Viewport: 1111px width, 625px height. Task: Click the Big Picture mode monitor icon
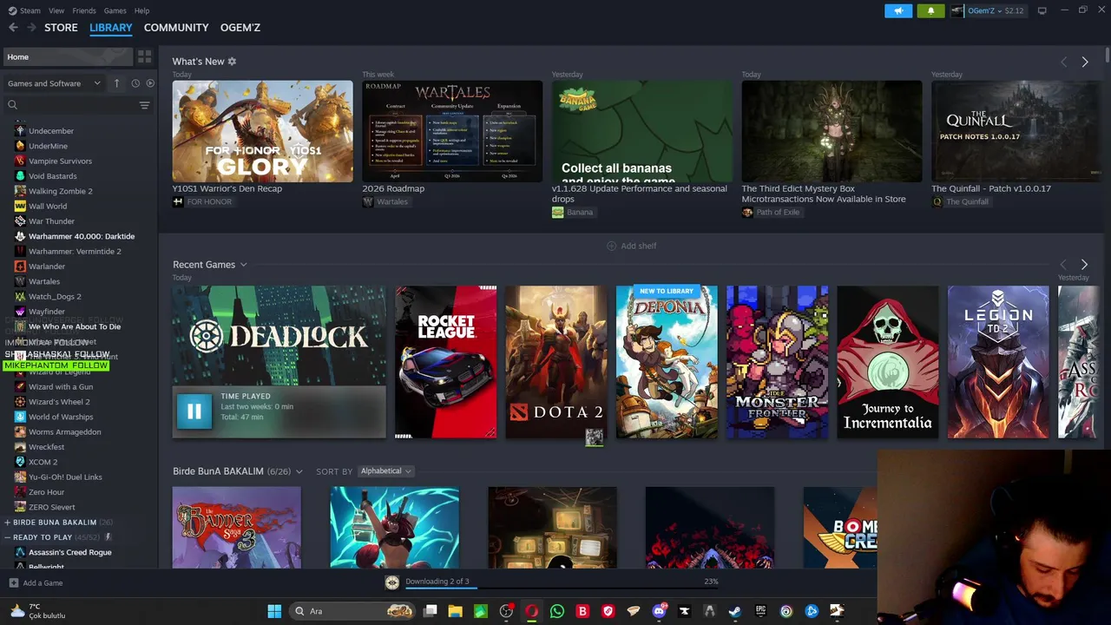point(1042,10)
